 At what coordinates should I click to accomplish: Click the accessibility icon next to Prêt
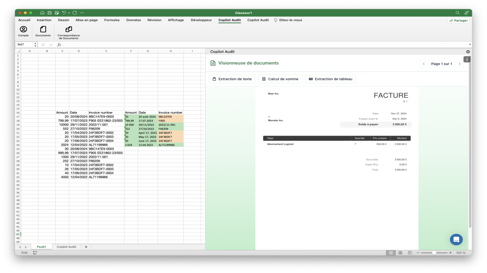pyautogui.click(x=35, y=253)
